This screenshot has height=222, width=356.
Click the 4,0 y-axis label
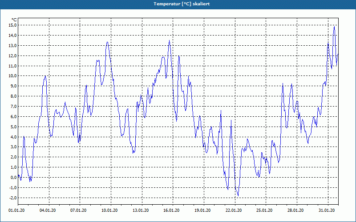coord(14,137)
